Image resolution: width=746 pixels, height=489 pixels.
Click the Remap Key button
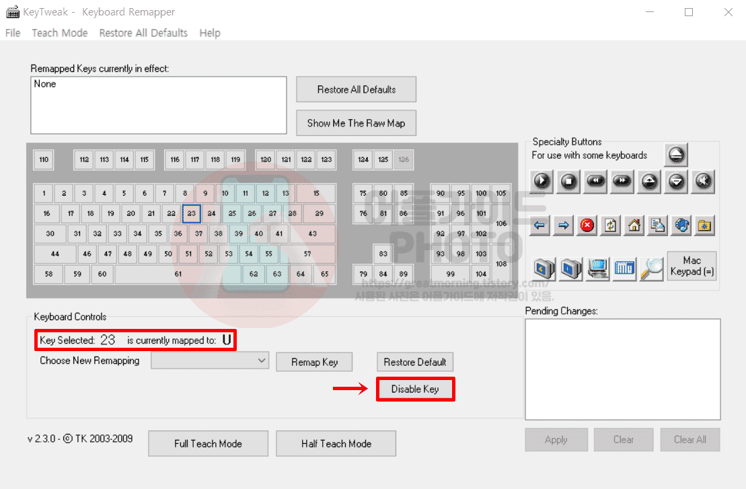[x=315, y=362]
